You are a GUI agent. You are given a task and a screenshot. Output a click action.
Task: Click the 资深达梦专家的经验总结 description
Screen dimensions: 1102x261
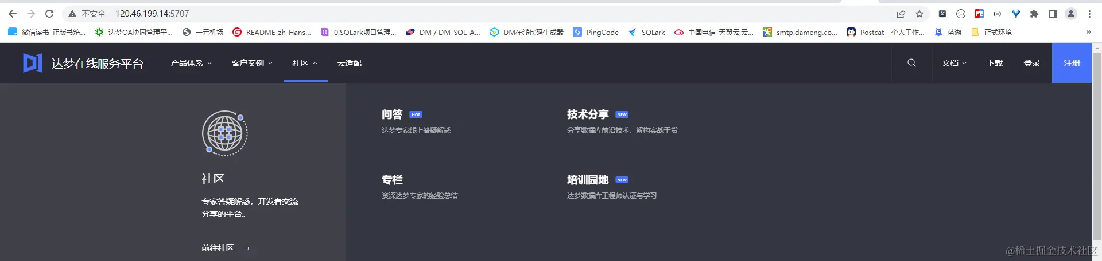[420, 196]
